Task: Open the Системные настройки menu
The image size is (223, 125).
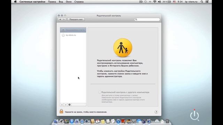Action: [32, 2]
